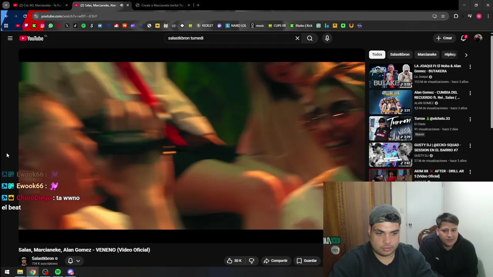The height and width of the screenshot is (277, 493).
Task: Open the subscription notification bell dropdown
Action: click(74, 260)
